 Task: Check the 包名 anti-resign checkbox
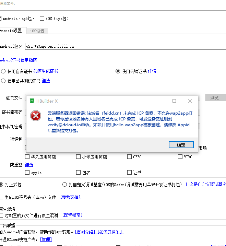pyautogui.click(x=78, y=173)
